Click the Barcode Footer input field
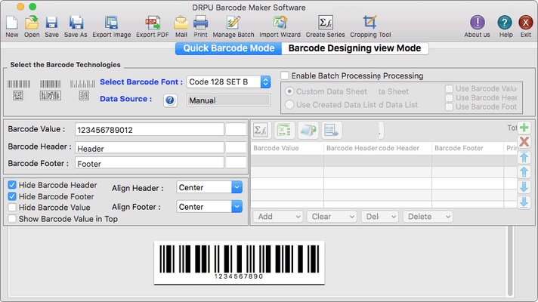Screen dimensions: 538x302 click(x=150, y=163)
